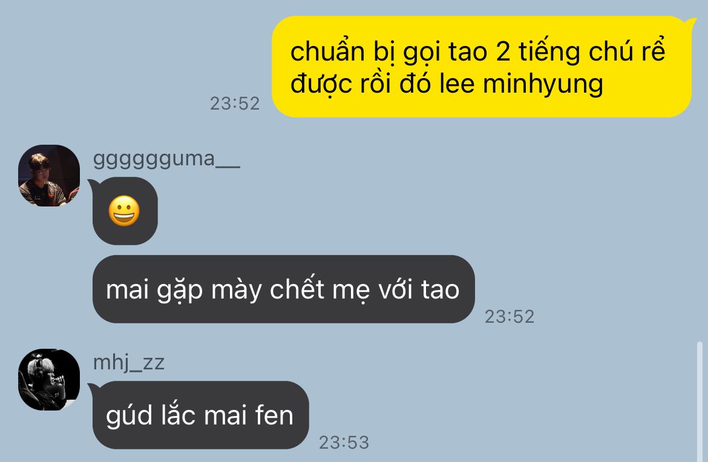The width and height of the screenshot is (708, 462).
Task: Click 23:52 timestamp beside yellow bubble
Action: pyautogui.click(x=235, y=104)
